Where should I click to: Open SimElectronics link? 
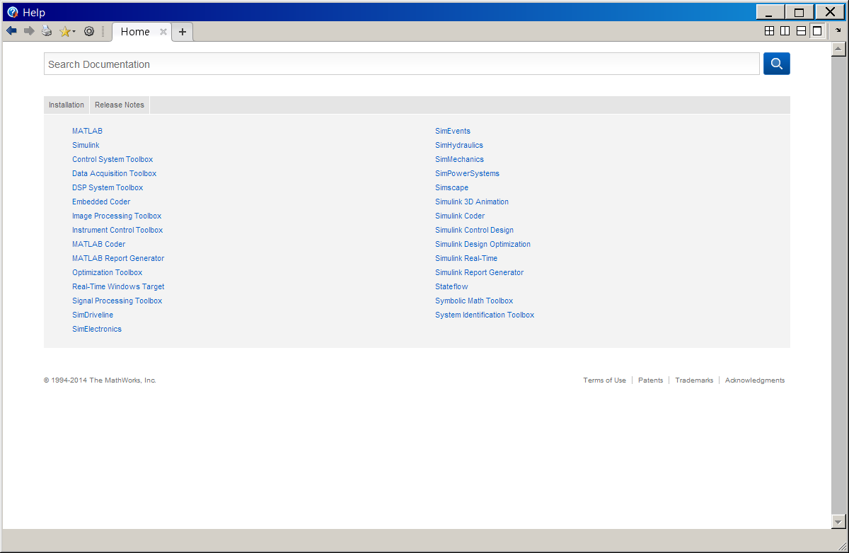point(97,329)
